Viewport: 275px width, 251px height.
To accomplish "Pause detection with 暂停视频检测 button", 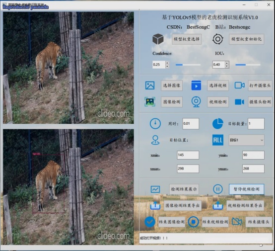I will click(x=246, y=189).
